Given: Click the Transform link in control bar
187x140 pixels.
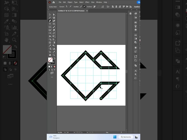Looking at the screenshot, I should (137, 7).
